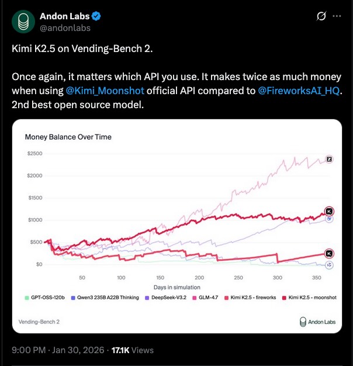Click the Andon Labs display name
The image size is (353, 366).
coord(64,16)
